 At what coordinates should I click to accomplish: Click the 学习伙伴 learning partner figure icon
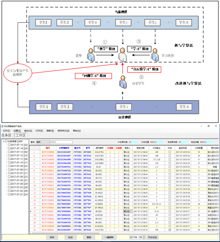[x=155, y=55]
